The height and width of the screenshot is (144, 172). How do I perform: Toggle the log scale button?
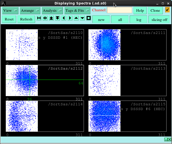point(138,19)
